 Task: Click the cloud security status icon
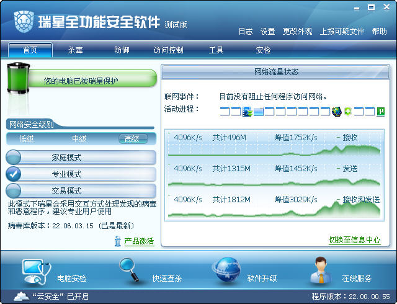22,296
